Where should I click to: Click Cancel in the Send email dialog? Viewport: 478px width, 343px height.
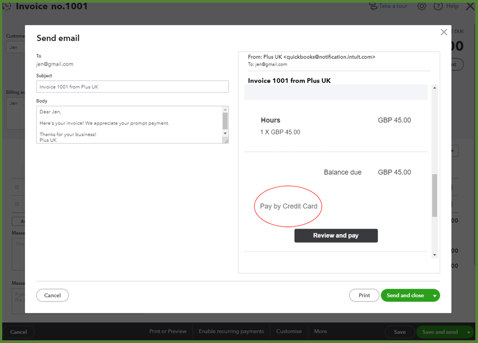pyautogui.click(x=53, y=295)
